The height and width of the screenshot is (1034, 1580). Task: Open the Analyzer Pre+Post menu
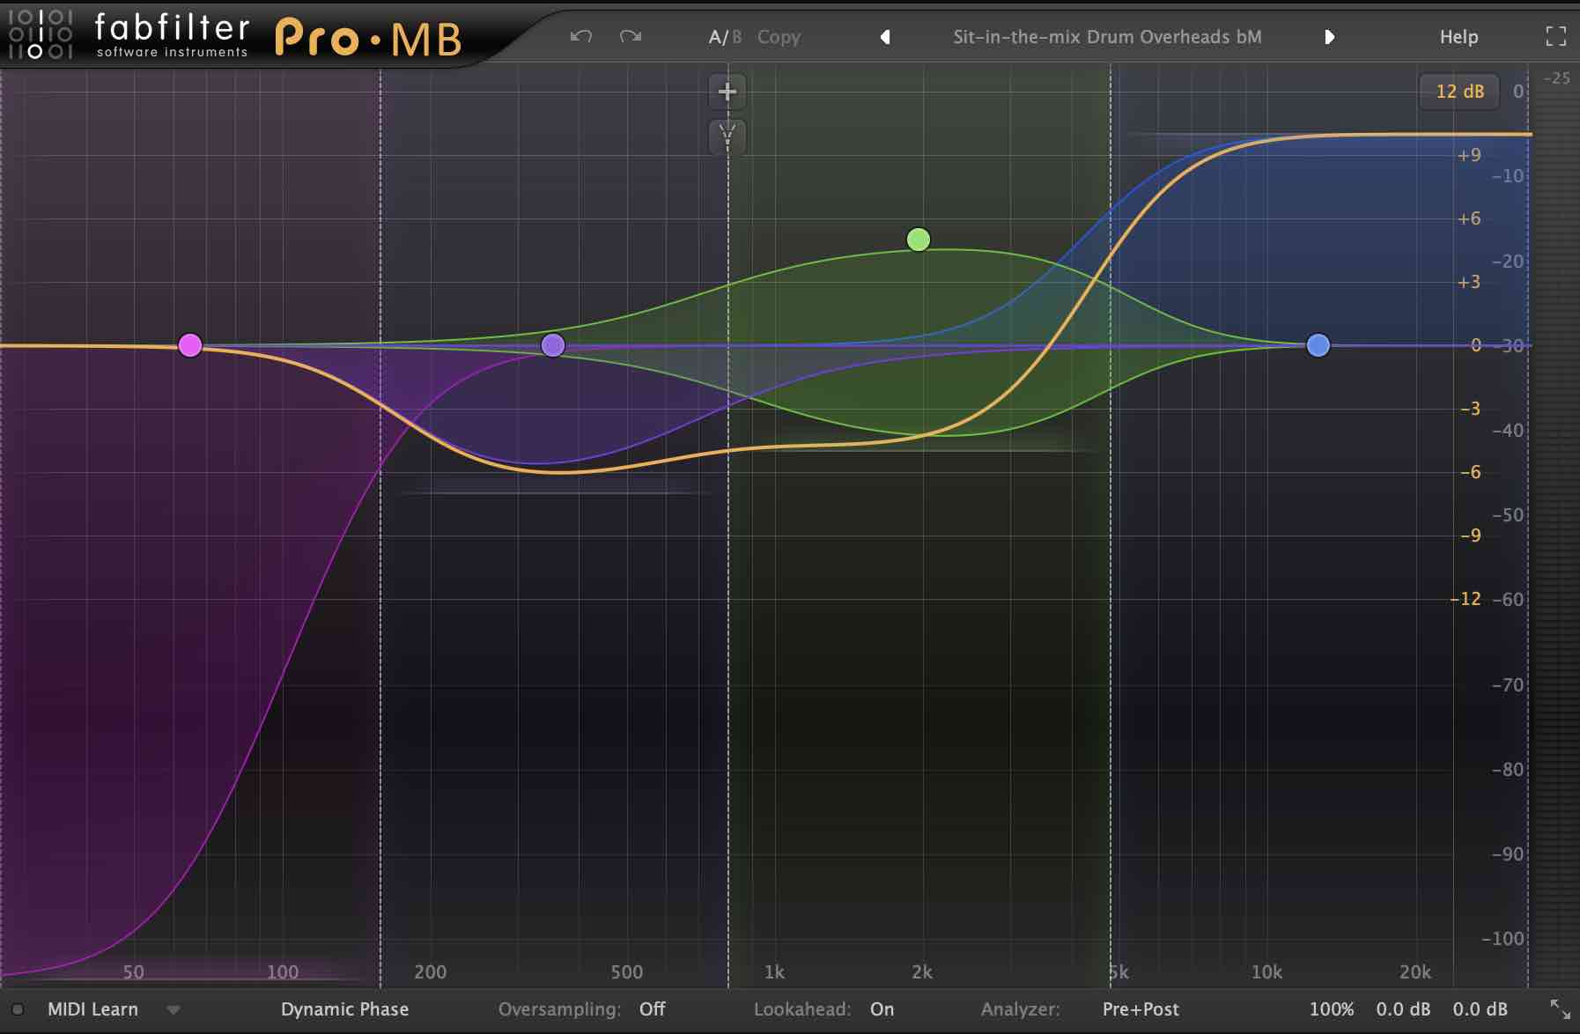tap(1141, 1009)
